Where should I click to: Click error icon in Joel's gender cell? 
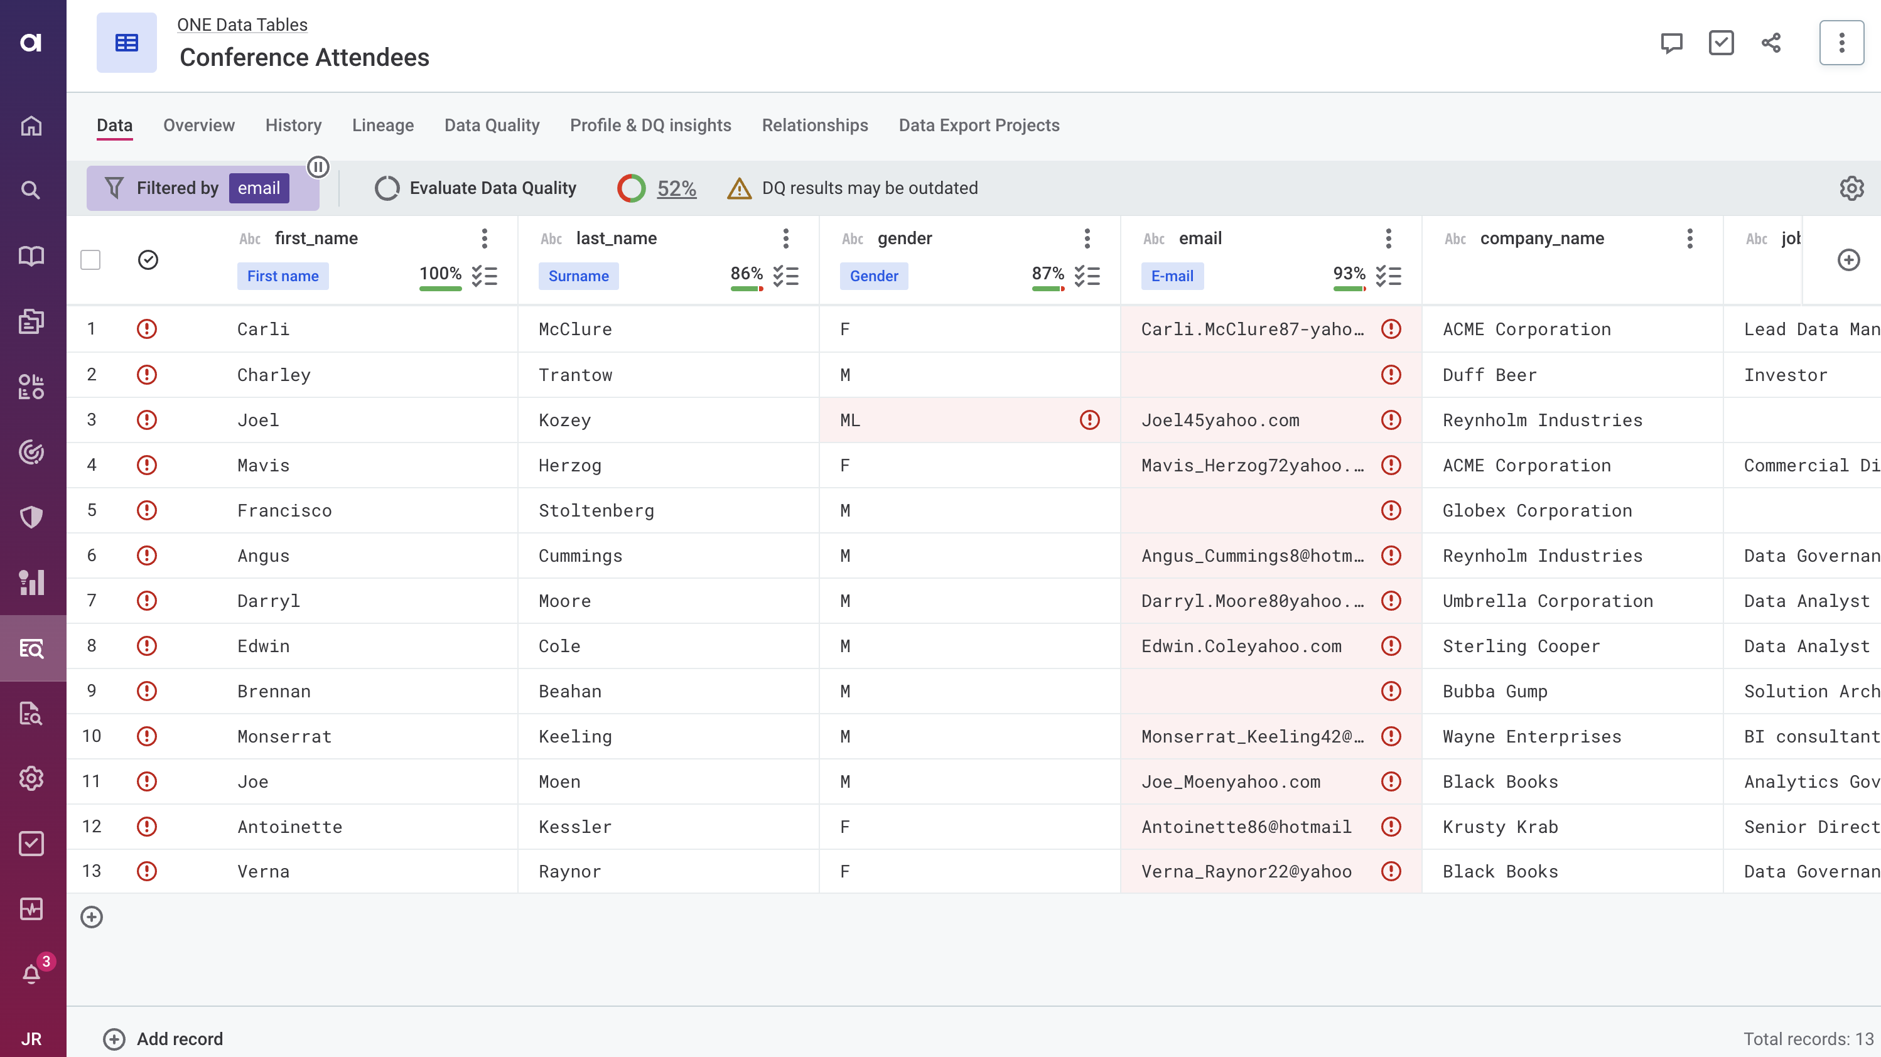click(x=1089, y=420)
